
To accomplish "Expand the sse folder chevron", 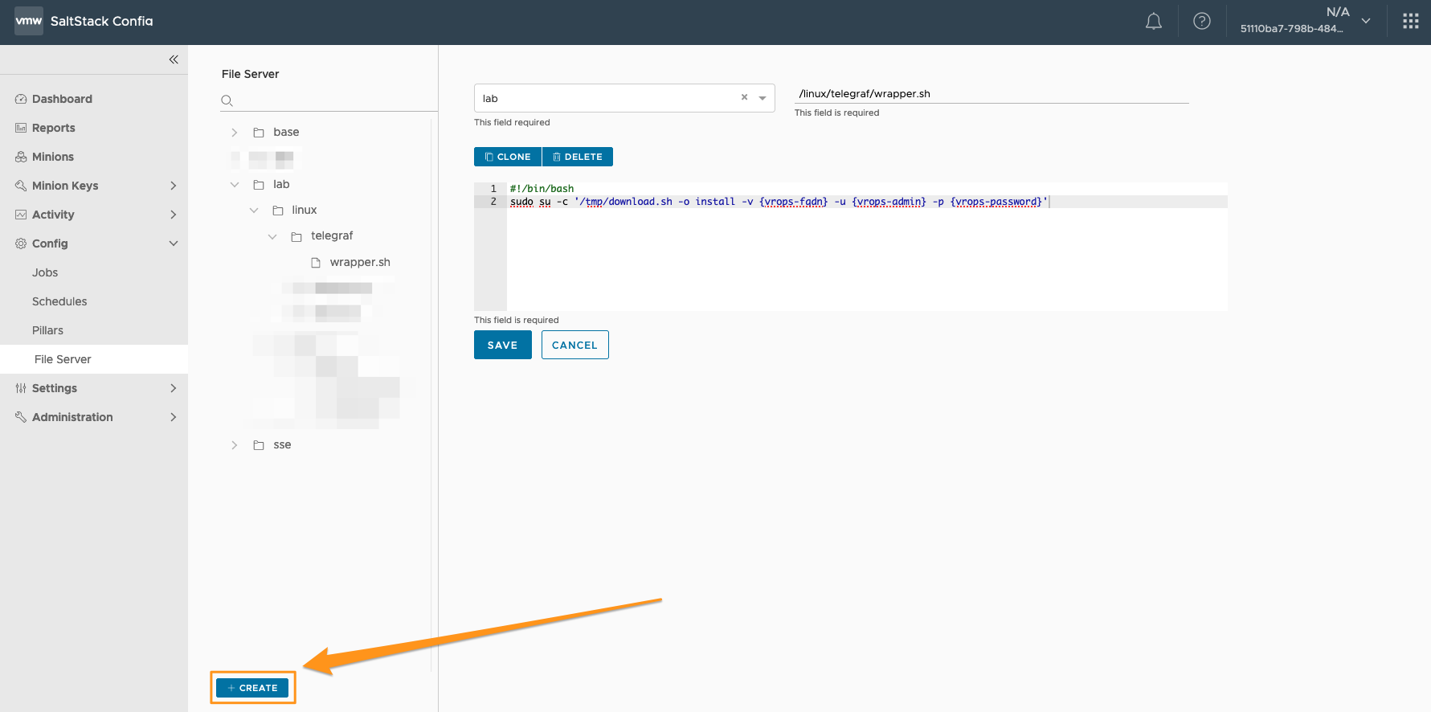I will point(235,445).
